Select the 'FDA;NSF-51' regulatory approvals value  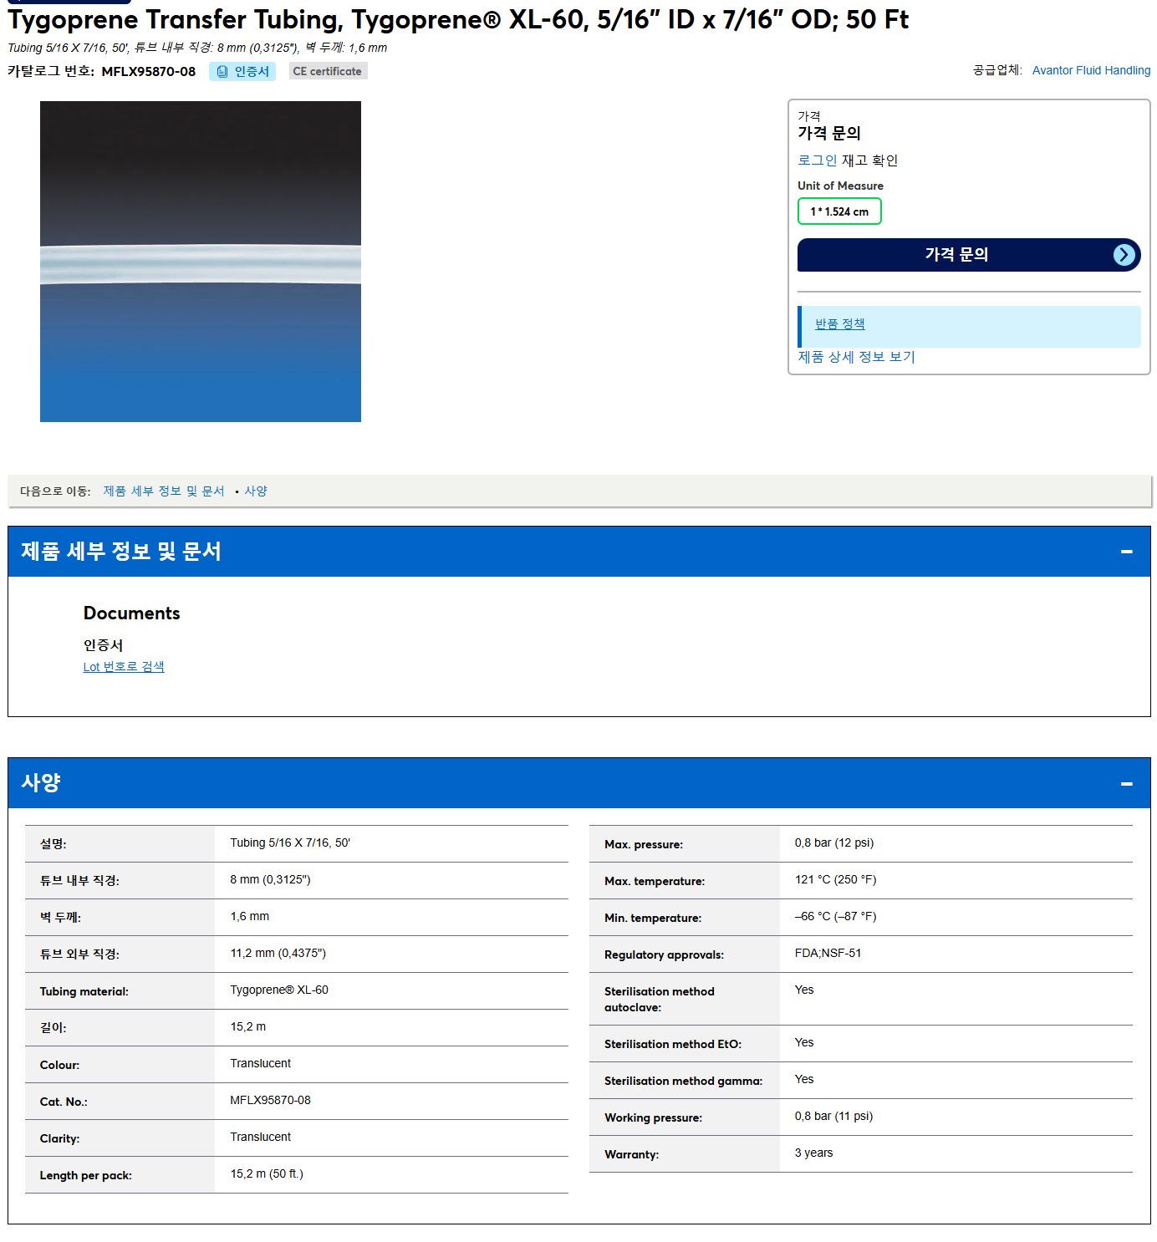pyautogui.click(x=828, y=954)
